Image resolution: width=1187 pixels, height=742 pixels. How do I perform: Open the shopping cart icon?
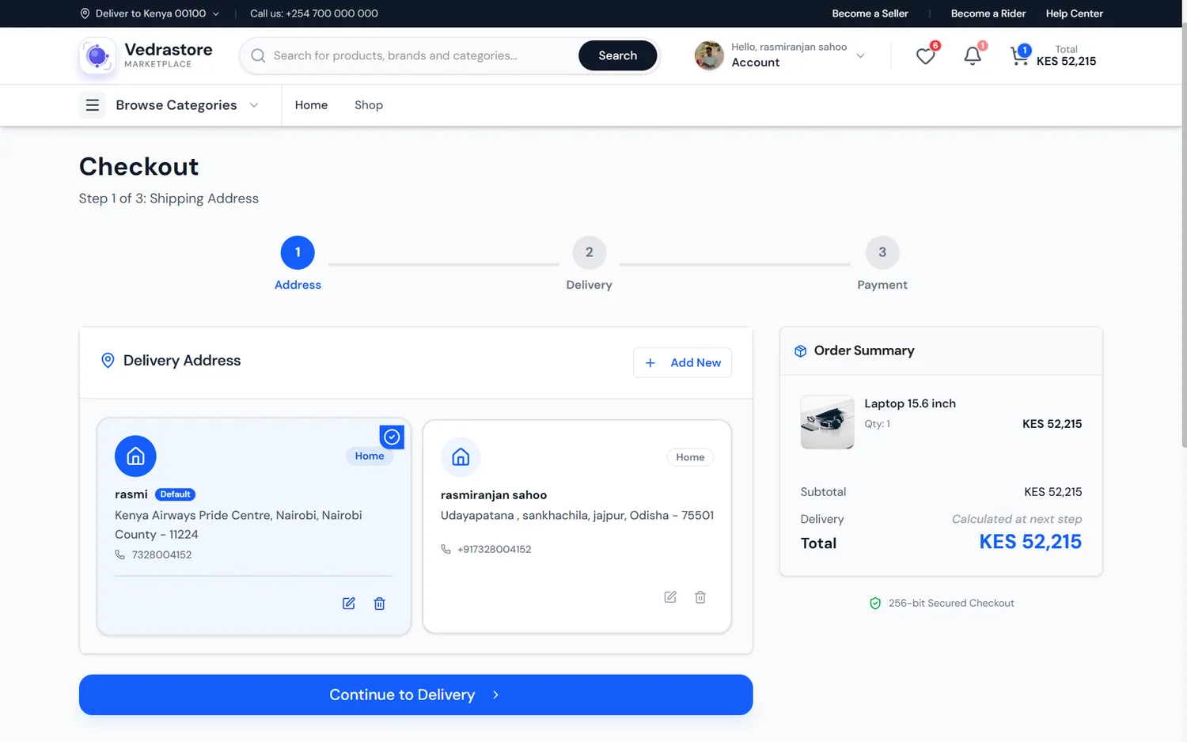coord(1019,56)
